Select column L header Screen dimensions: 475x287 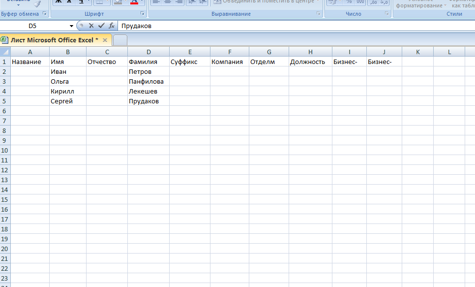click(449, 52)
